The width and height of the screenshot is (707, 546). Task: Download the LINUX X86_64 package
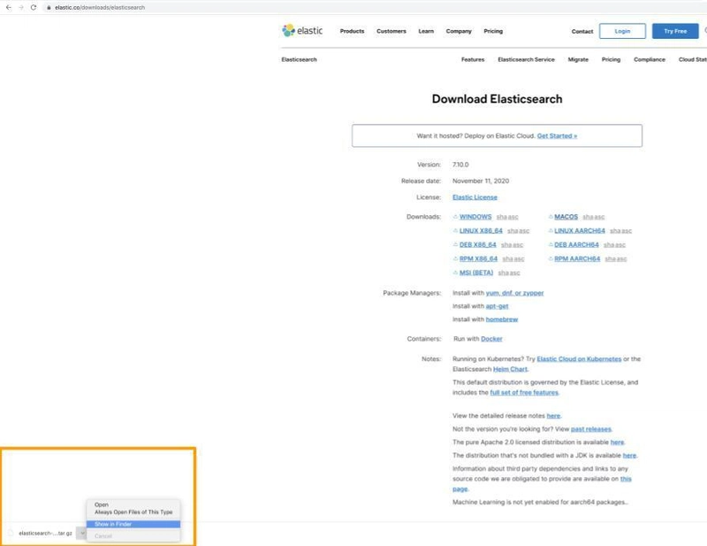pos(481,231)
